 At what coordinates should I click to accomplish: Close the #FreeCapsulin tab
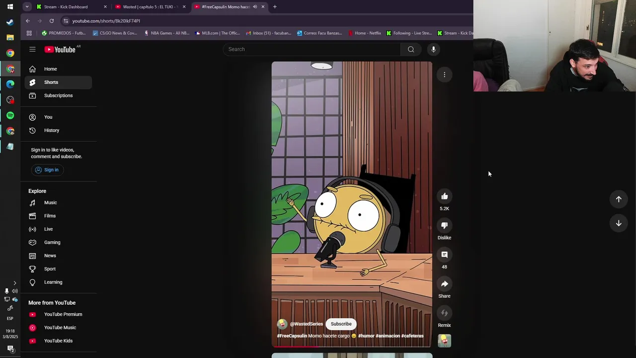263,7
